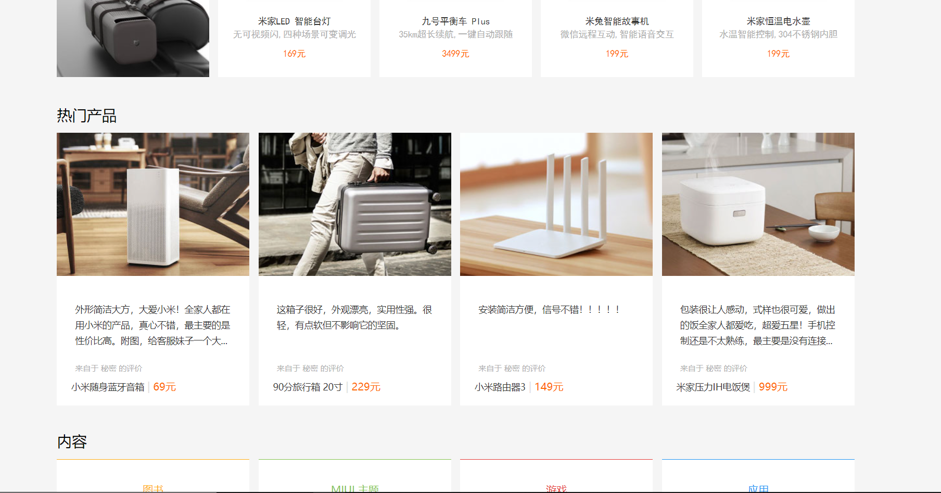Open the 图书 content card
Screen dimensions: 941x493
click(x=153, y=476)
